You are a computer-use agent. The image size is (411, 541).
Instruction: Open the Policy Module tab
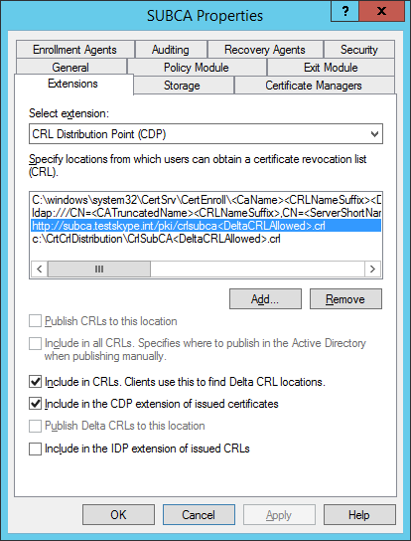196,68
